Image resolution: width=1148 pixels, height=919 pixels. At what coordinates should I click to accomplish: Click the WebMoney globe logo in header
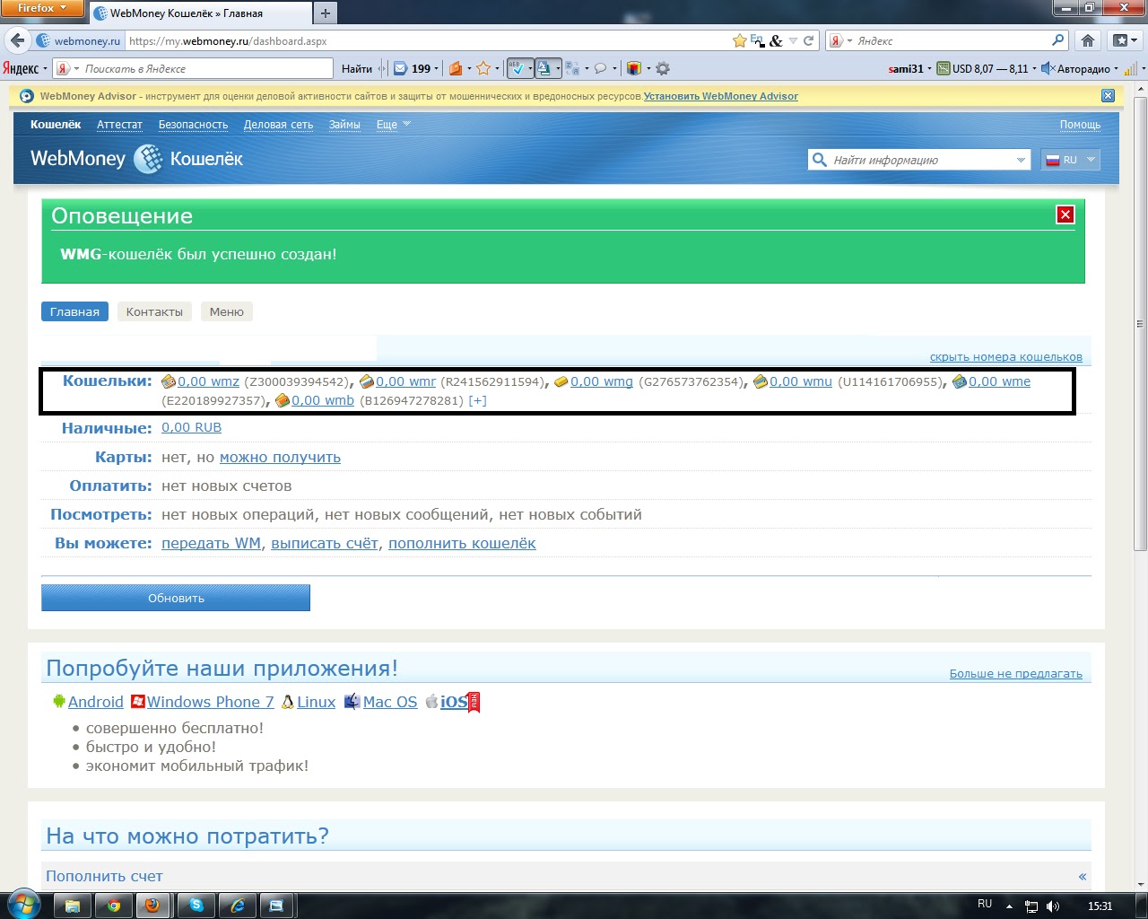(148, 159)
